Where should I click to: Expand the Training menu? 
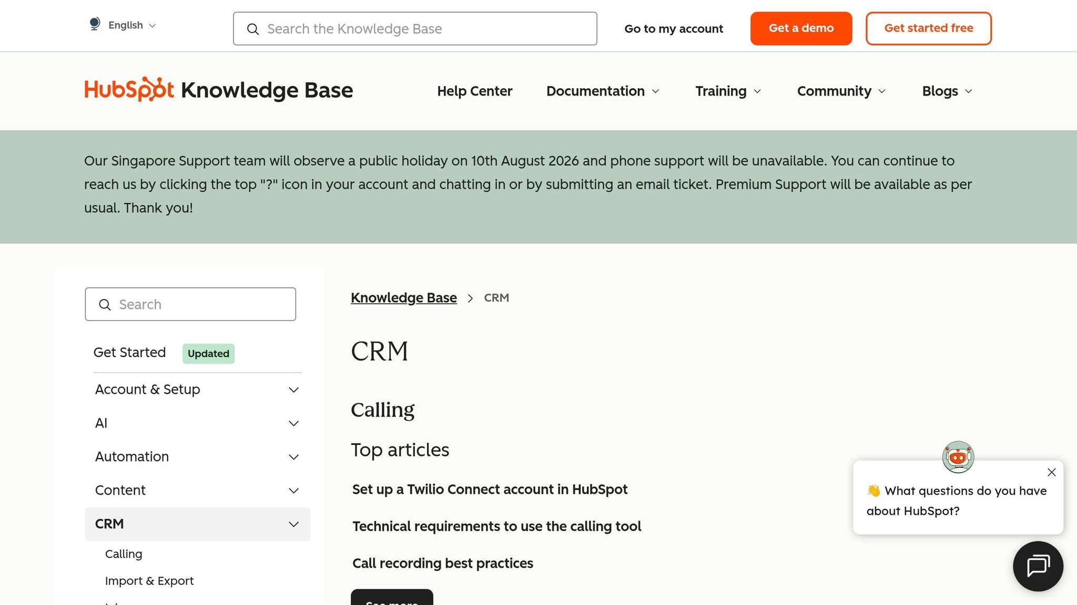coord(728,91)
